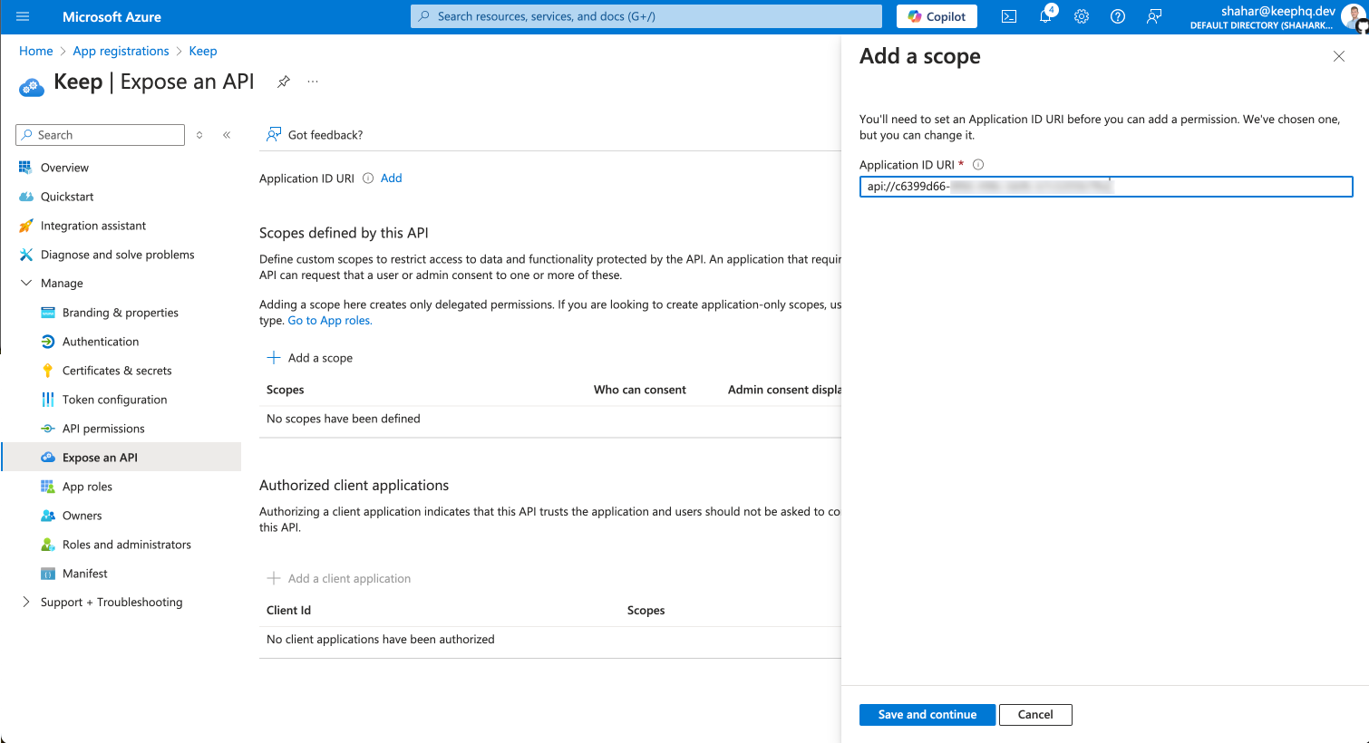Go to App registrations breadcrumb
1369x743 pixels.
tap(121, 52)
